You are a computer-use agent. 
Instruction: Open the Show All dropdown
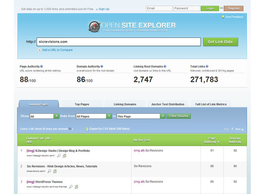(x=44, y=116)
